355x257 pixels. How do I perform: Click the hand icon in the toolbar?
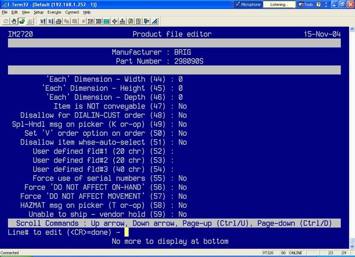click(14, 21)
